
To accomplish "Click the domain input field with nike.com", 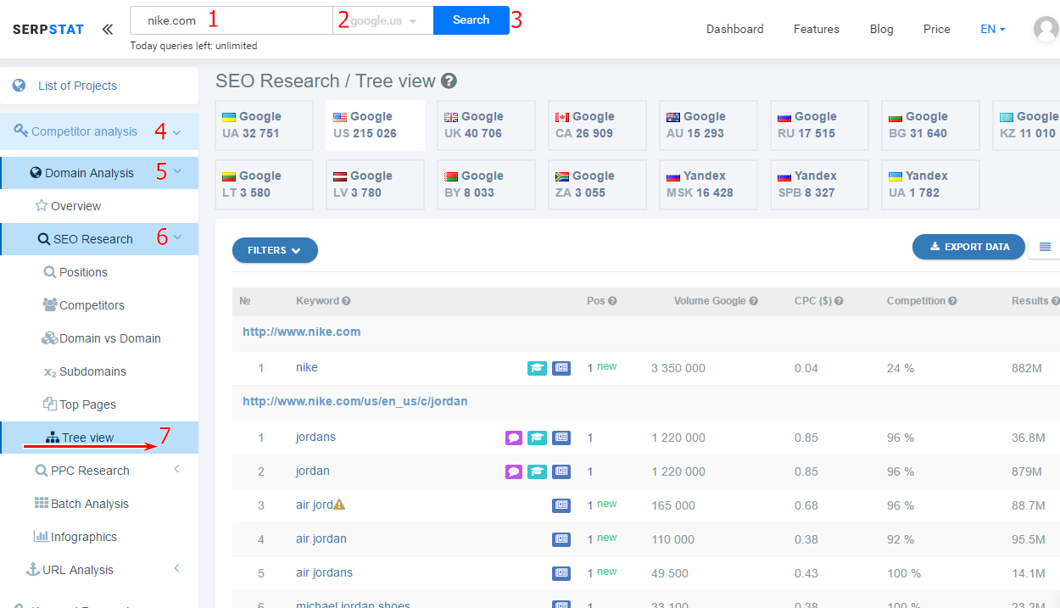I will click(x=232, y=20).
